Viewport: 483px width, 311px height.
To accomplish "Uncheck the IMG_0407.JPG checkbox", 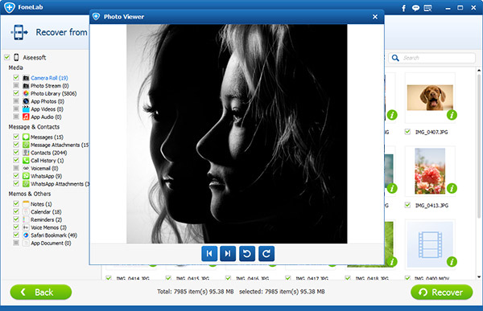I will 407,132.
